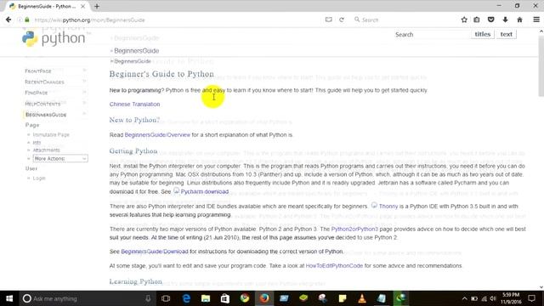Open the BeginnersGuide/Overview link

point(157,135)
